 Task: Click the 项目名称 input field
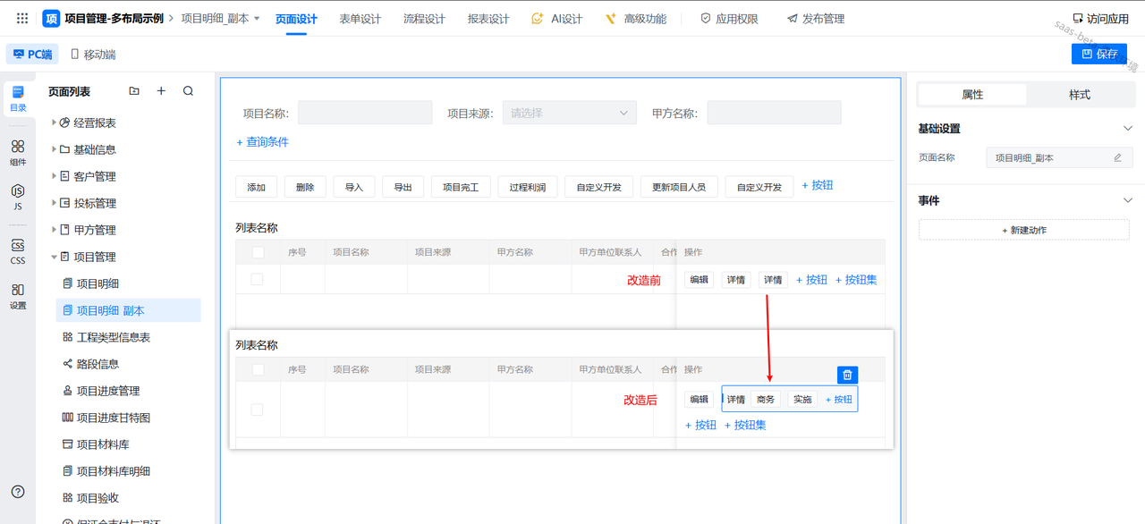click(x=364, y=113)
